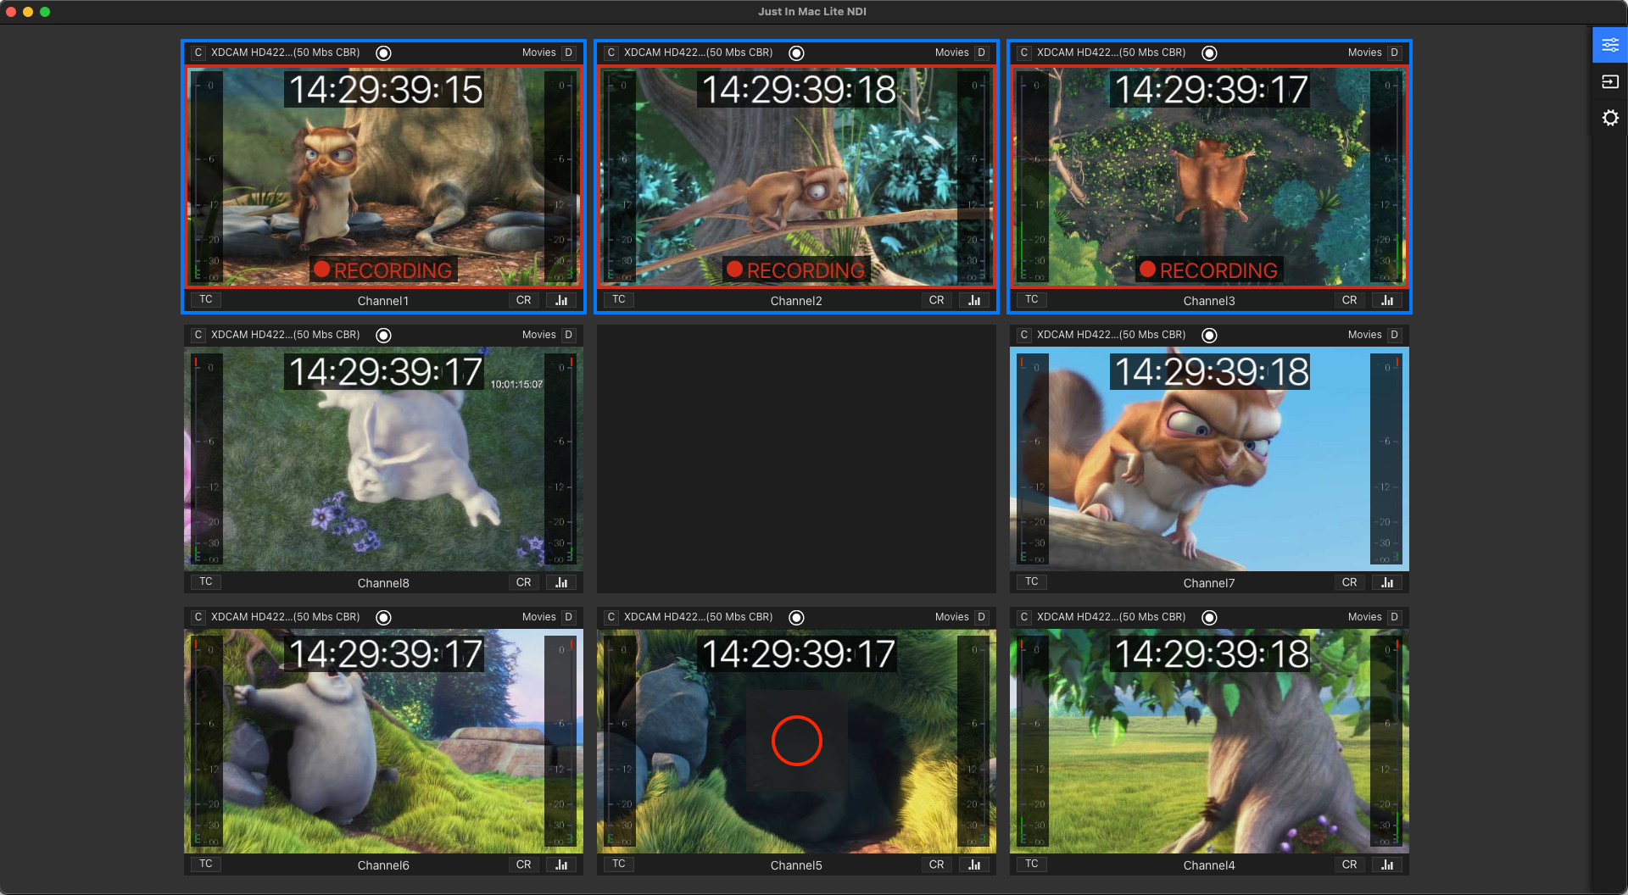
Task: Click the CR button under Channel4
Action: (1349, 864)
